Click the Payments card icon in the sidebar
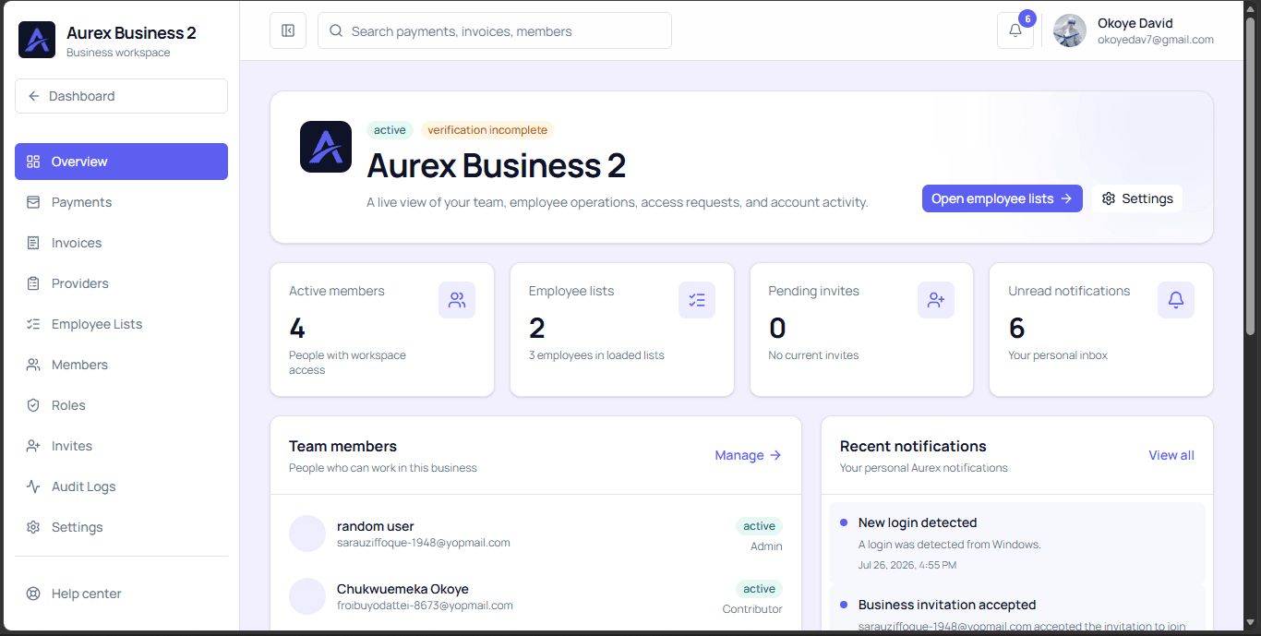The image size is (1261, 636). (33, 202)
